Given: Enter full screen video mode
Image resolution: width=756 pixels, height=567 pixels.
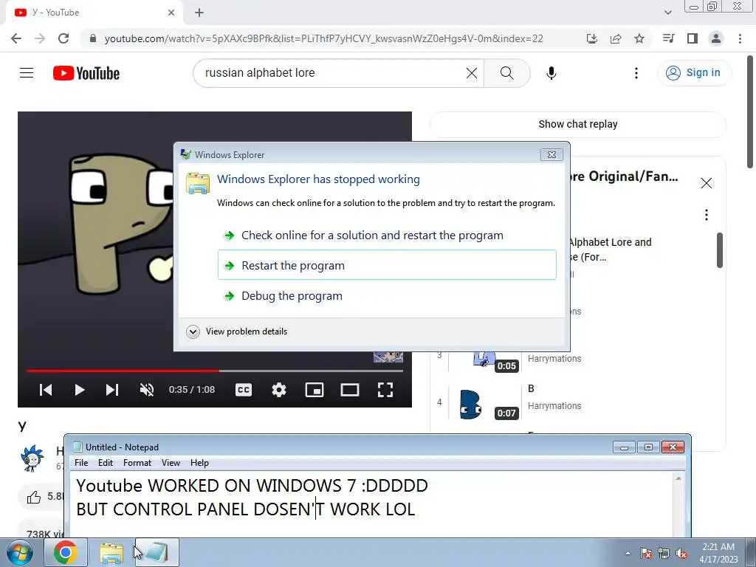Looking at the screenshot, I should pyautogui.click(x=385, y=390).
